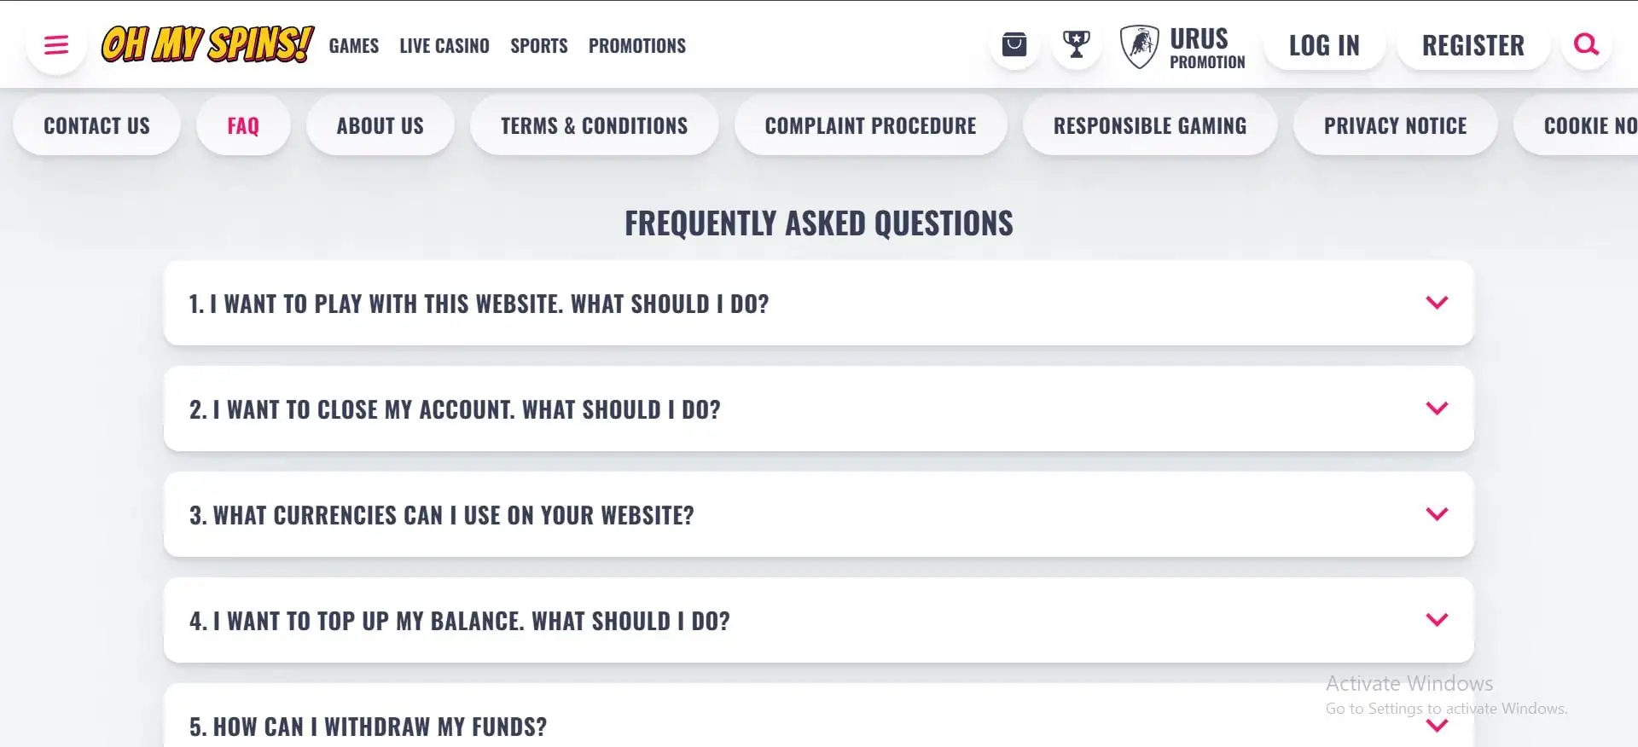Viewport: 1638px width, 747px height.
Task: Open the Responsible Gaming tab
Action: click(x=1150, y=125)
